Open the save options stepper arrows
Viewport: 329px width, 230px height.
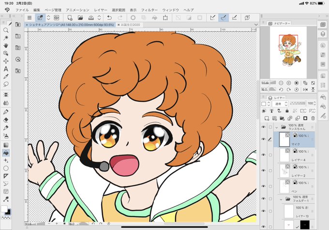(99, 18)
